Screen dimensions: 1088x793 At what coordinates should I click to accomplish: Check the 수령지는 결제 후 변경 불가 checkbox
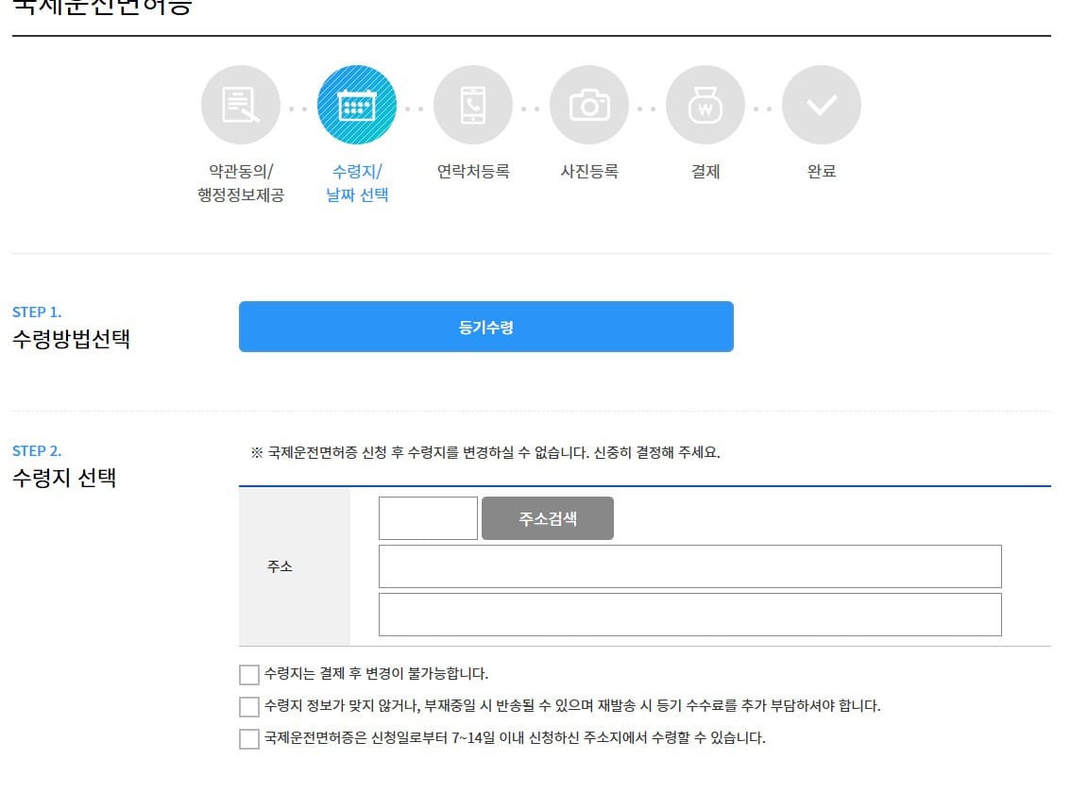(248, 672)
